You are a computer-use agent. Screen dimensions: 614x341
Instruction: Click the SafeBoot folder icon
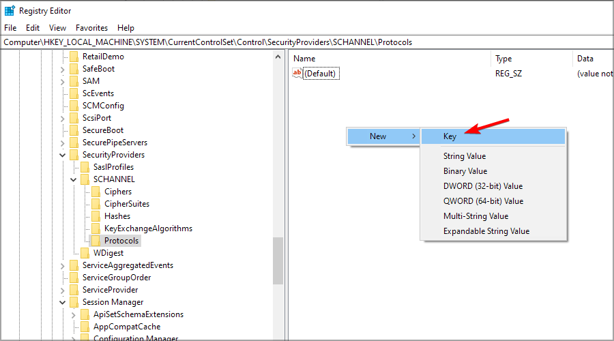74,69
